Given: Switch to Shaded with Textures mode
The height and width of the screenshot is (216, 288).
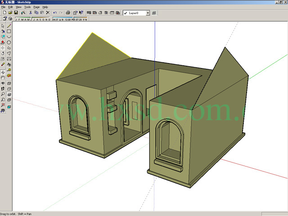Looking at the screenshot, I should coord(9,100).
